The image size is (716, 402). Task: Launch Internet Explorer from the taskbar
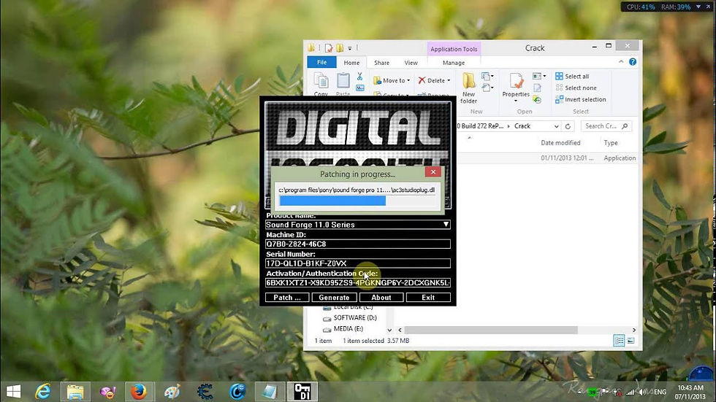[44, 392]
